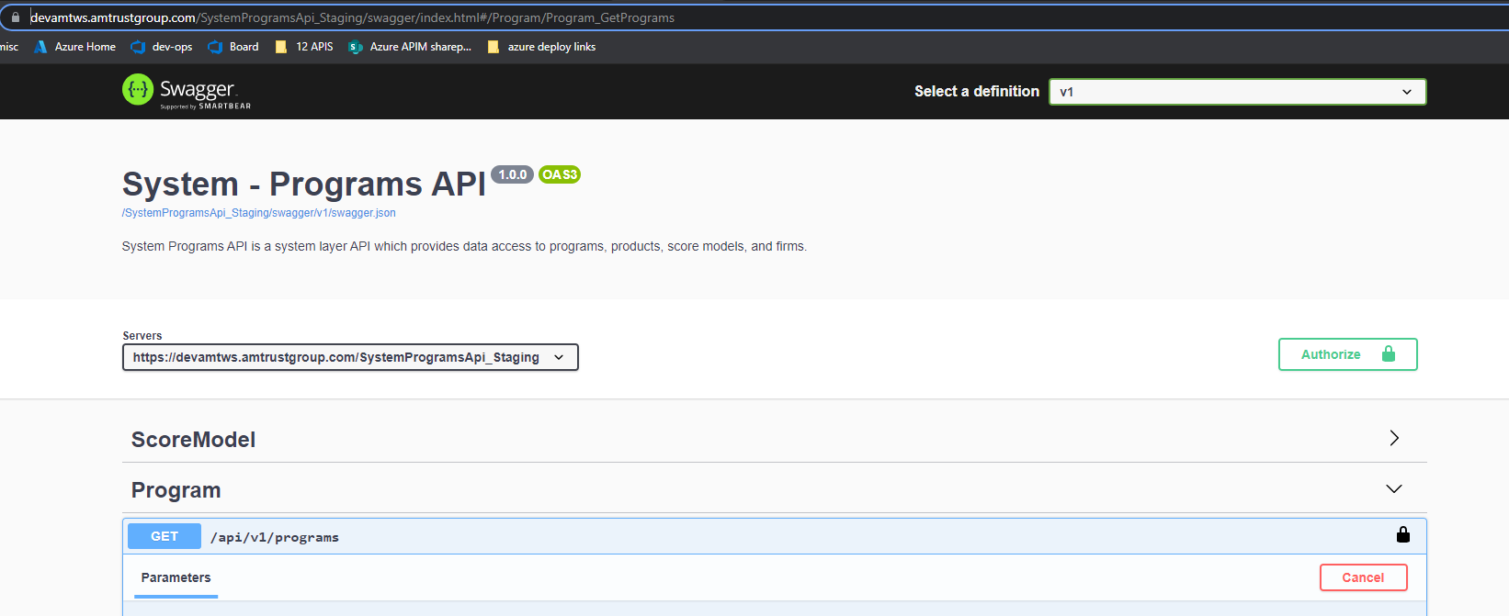The height and width of the screenshot is (616, 1509).
Task: Open the swagger.json link
Action: pos(259,213)
